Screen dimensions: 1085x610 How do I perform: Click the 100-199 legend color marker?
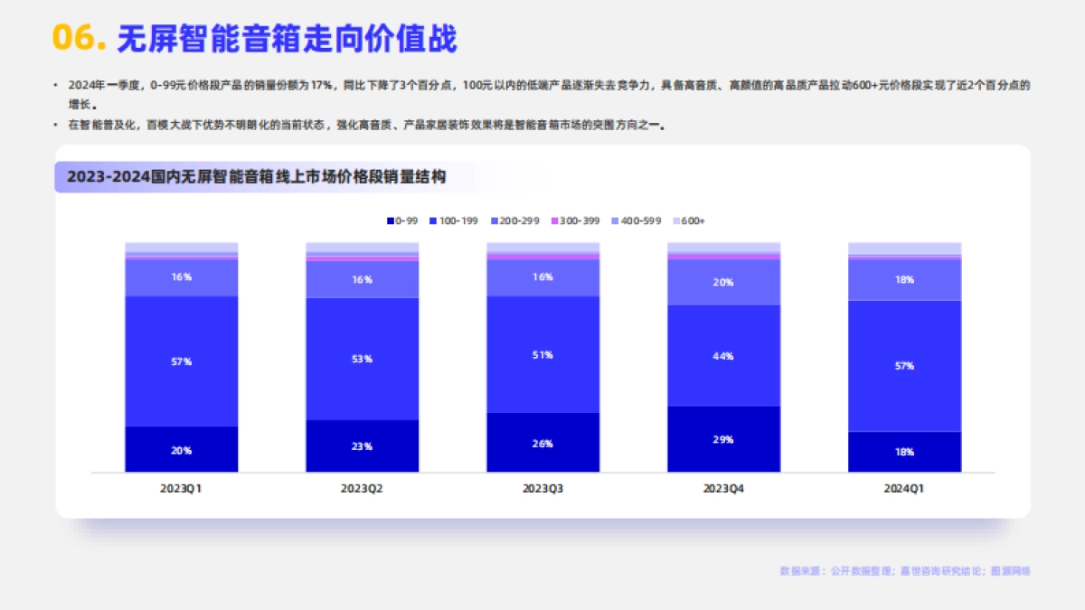[x=432, y=220]
